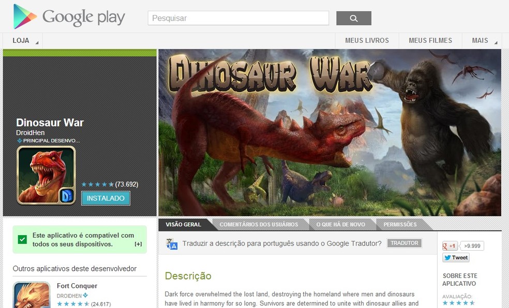Click the Google Translate icon

pyautogui.click(x=172, y=244)
